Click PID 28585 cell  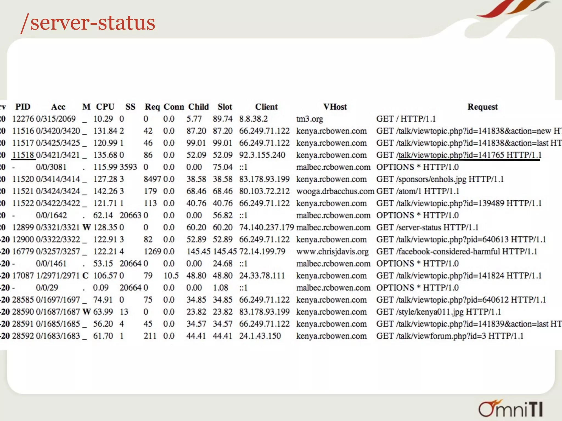tap(23, 300)
